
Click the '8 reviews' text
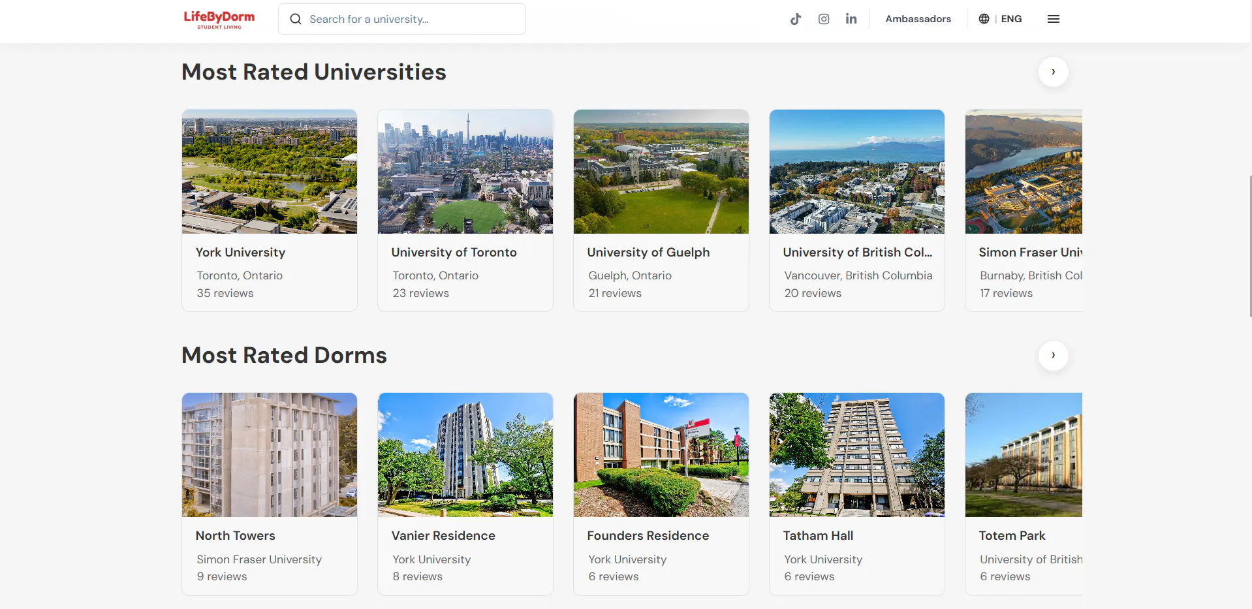[x=418, y=576]
